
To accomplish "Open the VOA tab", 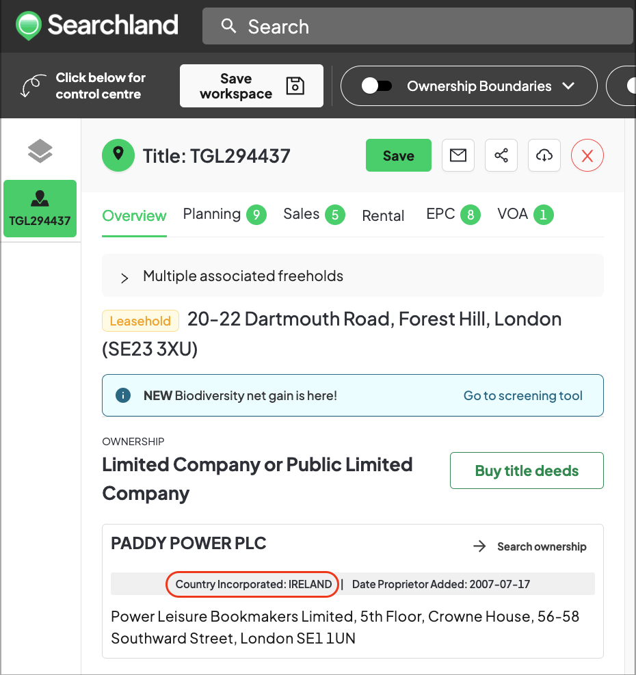I will point(525,214).
